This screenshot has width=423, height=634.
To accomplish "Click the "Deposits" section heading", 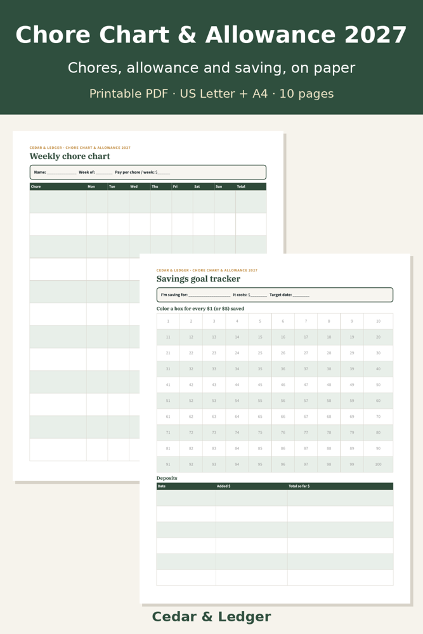I will (x=167, y=478).
